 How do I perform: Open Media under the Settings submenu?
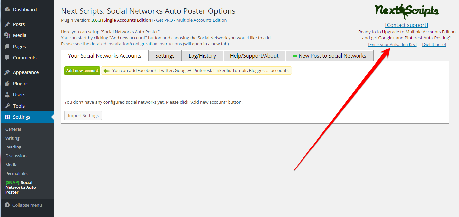[x=11, y=165]
